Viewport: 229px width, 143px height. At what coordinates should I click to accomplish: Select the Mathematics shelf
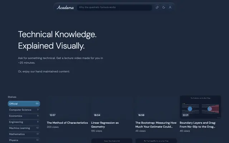(24, 134)
